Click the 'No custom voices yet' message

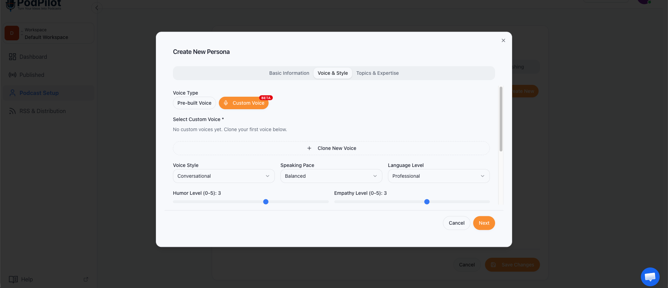230,129
